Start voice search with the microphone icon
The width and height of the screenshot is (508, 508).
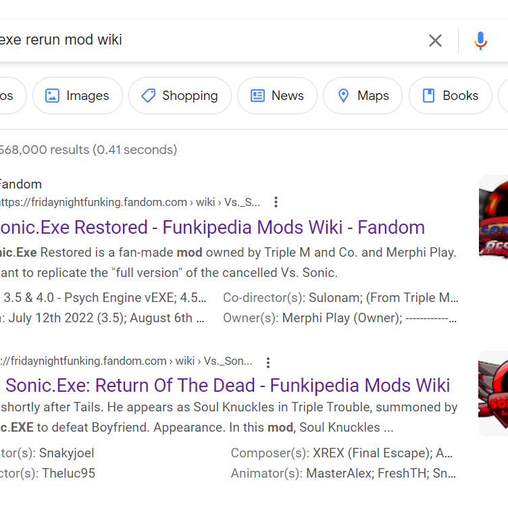pyautogui.click(x=480, y=41)
